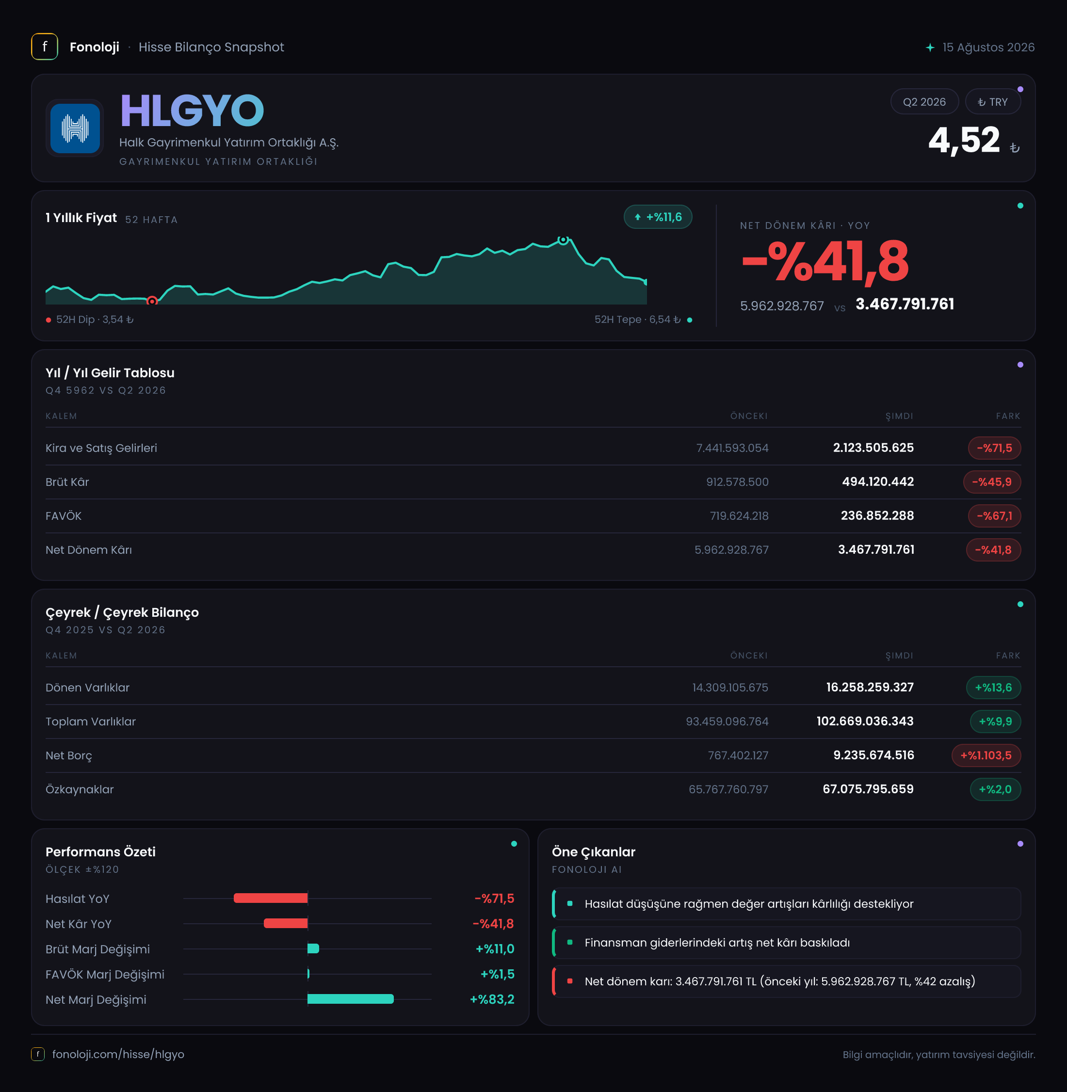Viewport: 1067px width, 1092px height.
Task: Click the 16.258.259.327 Dönen Varlıklar value
Action: click(x=870, y=688)
